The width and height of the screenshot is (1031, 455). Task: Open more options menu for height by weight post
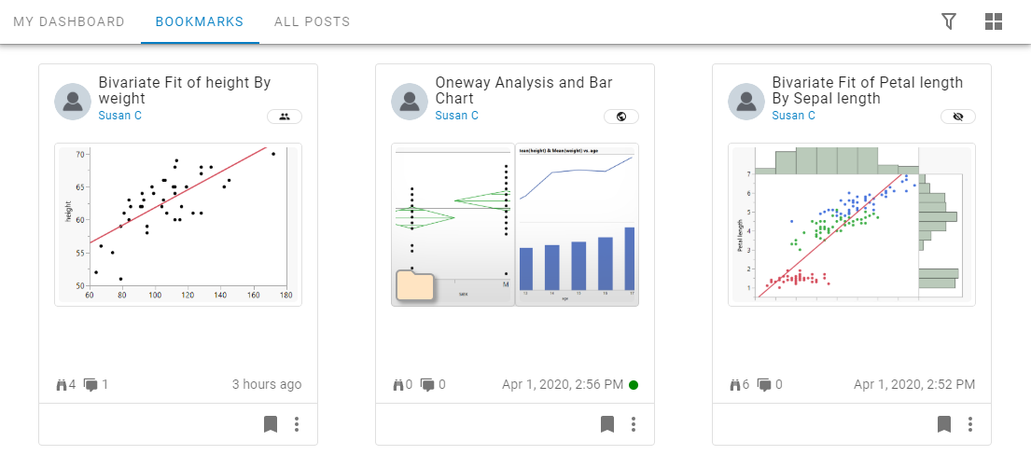pyautogui.click(x=297, y=424)
